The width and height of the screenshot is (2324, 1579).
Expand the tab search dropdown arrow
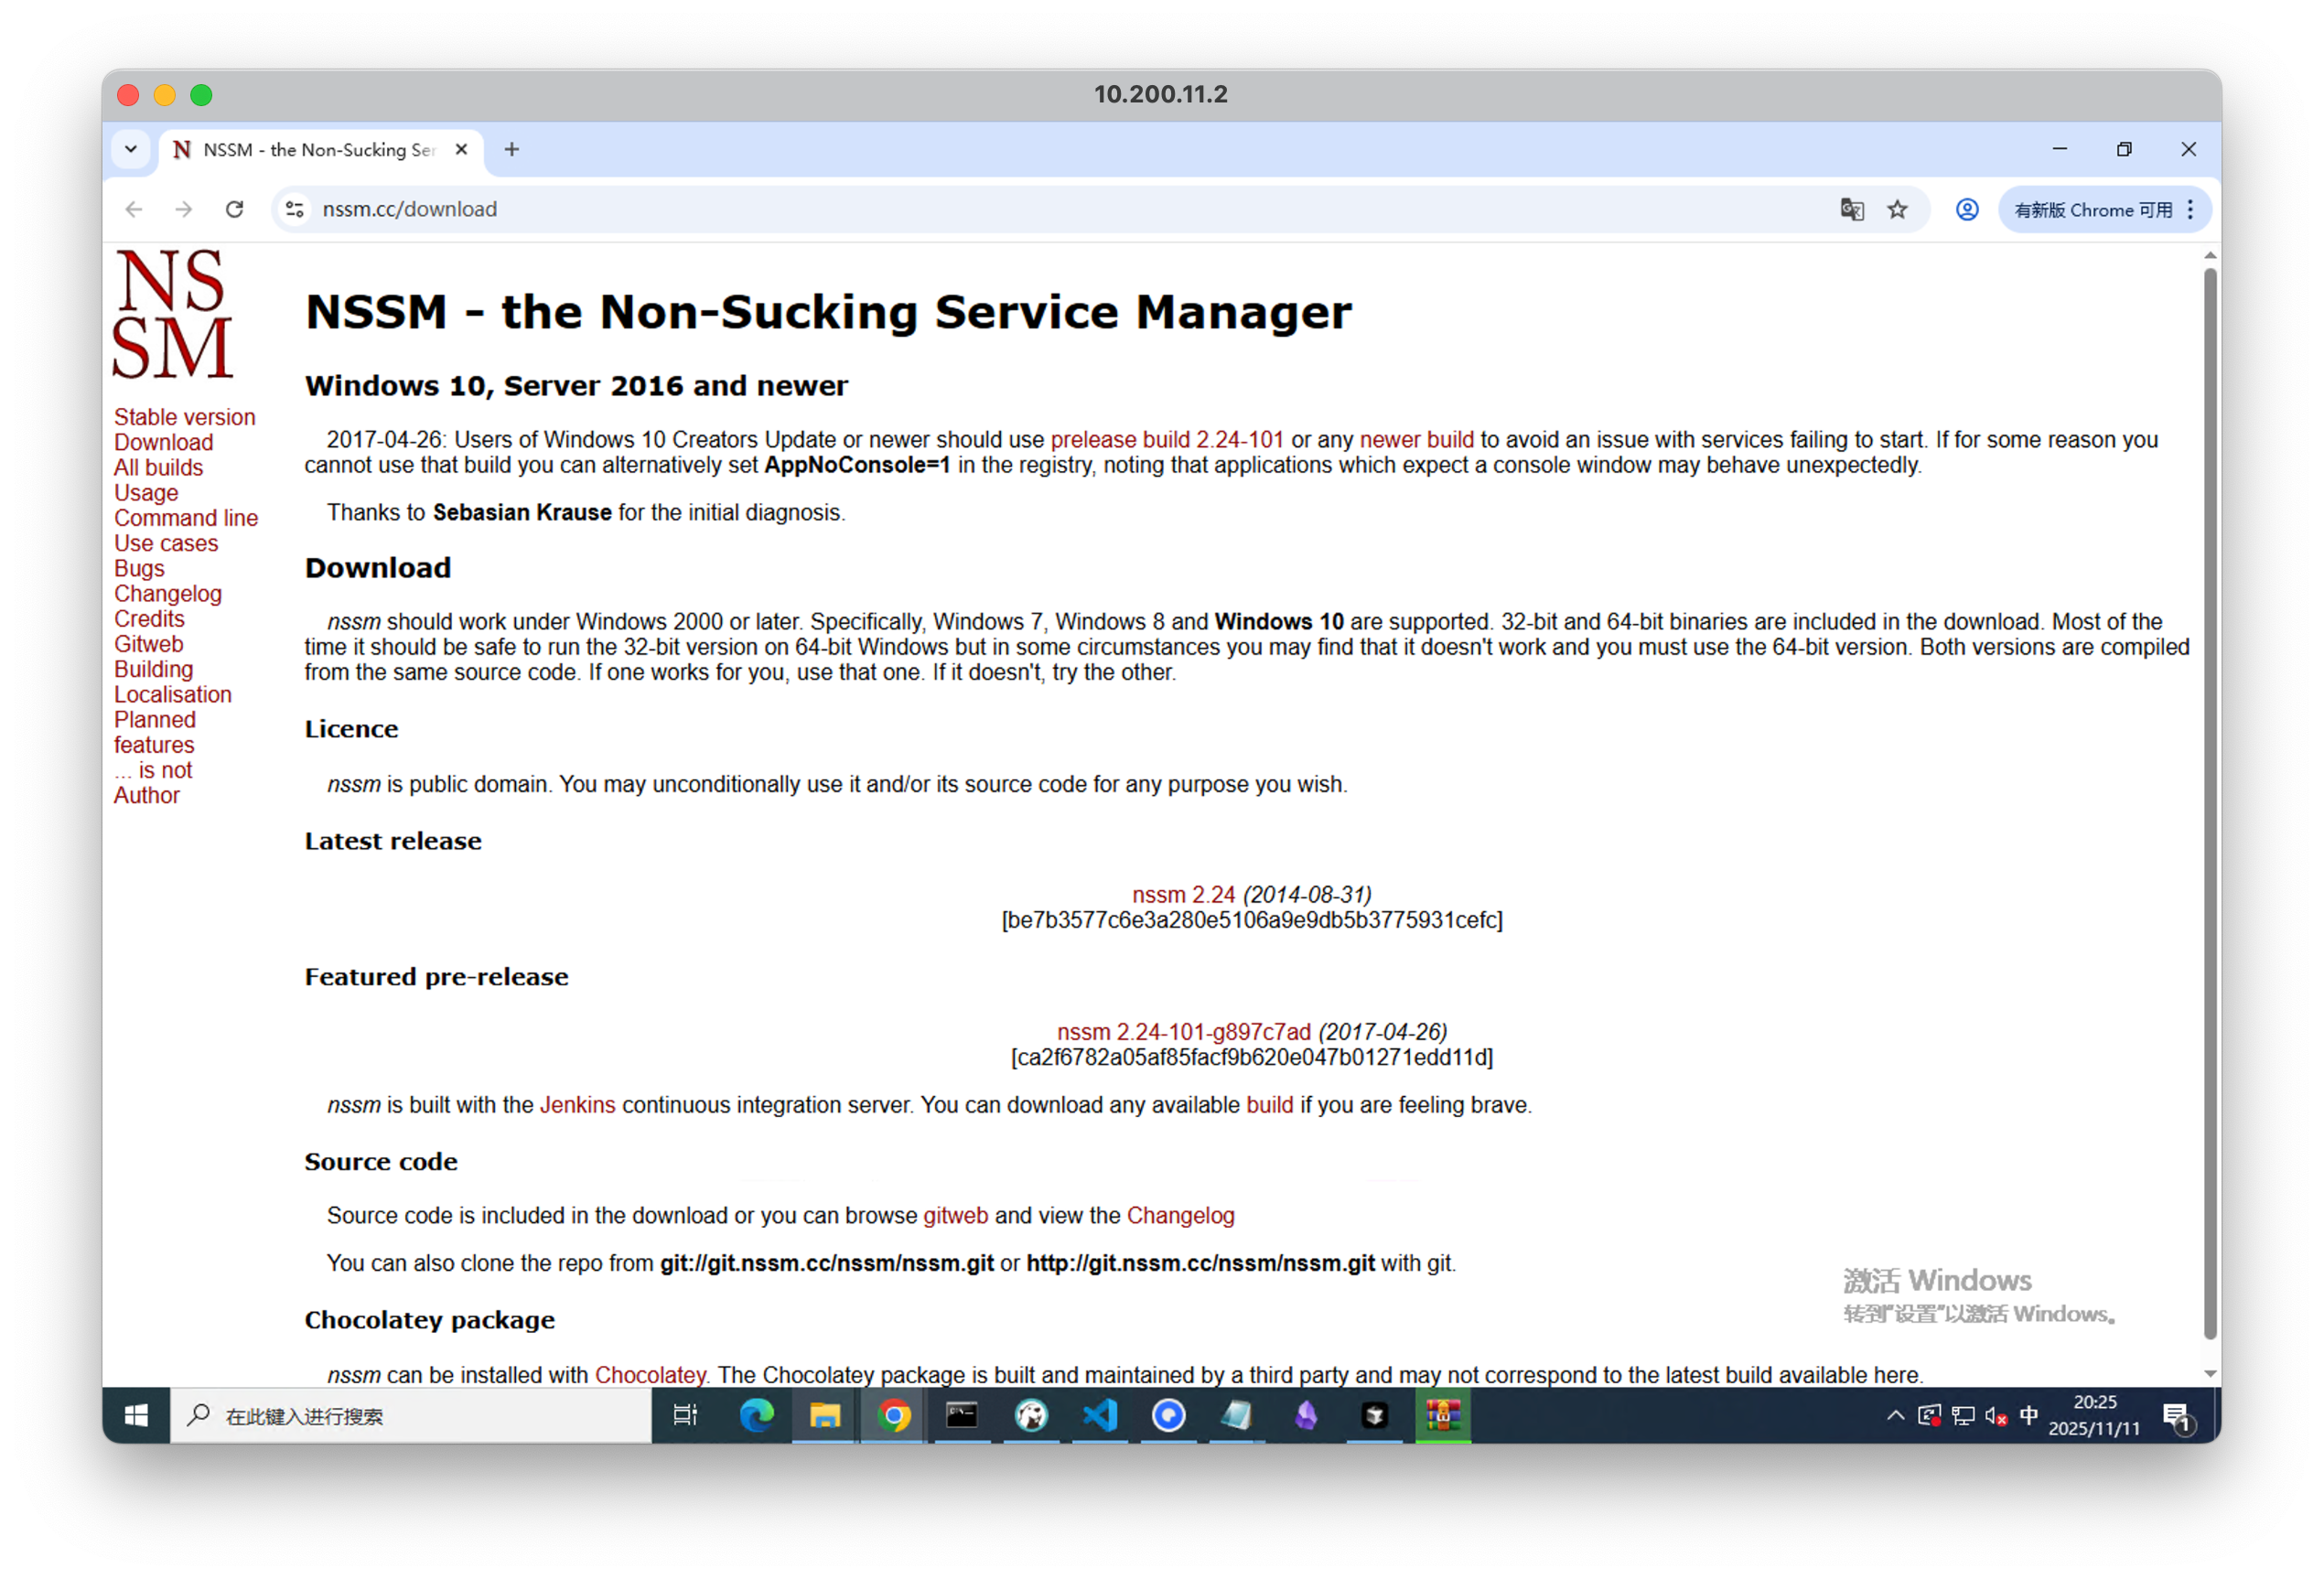point(131,149)
